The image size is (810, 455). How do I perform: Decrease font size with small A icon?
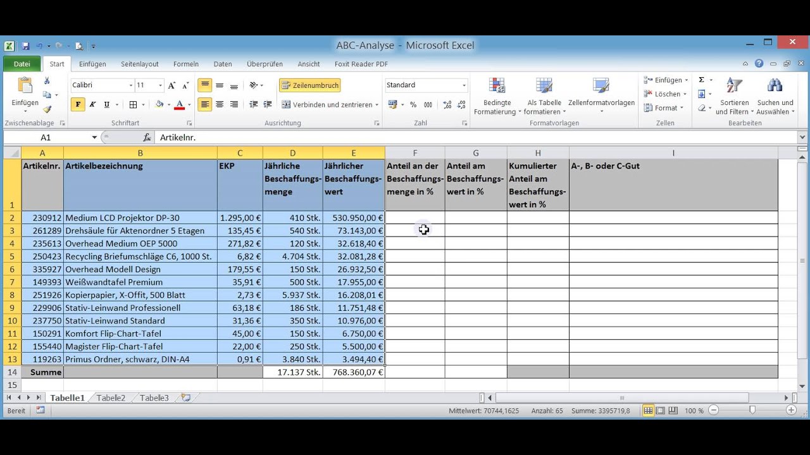tap(185, 85)
